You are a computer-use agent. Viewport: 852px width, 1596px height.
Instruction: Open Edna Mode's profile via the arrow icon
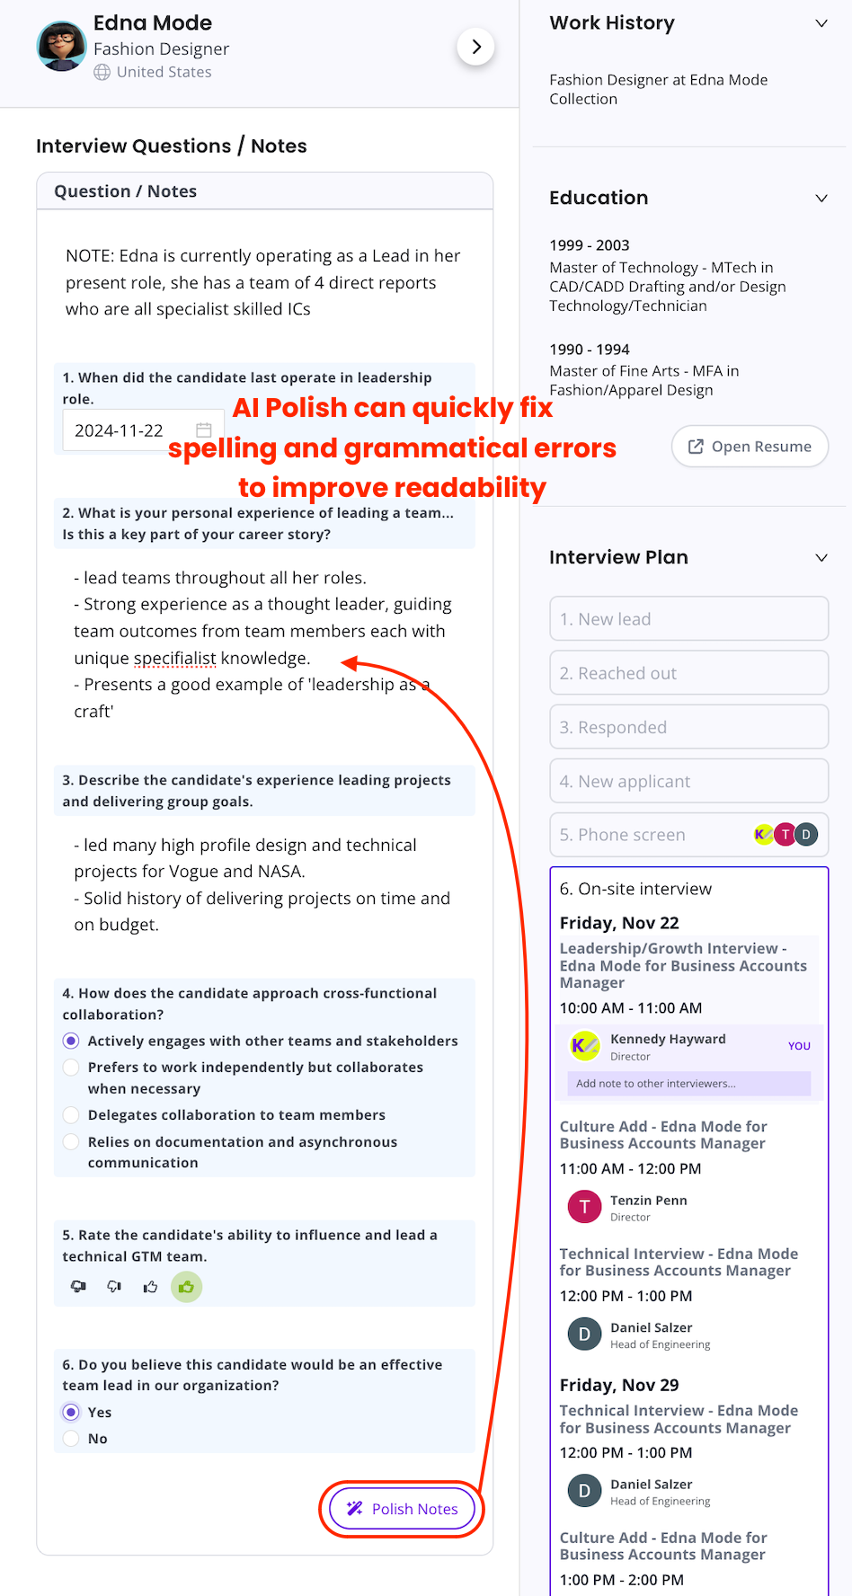pyautogui.click(x=476, y=47)
